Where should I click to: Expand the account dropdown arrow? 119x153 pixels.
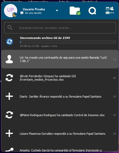(57, 10)
